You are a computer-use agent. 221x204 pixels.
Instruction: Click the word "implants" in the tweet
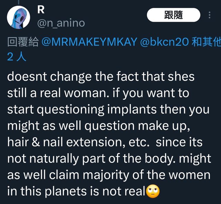(x=133, y=109)
